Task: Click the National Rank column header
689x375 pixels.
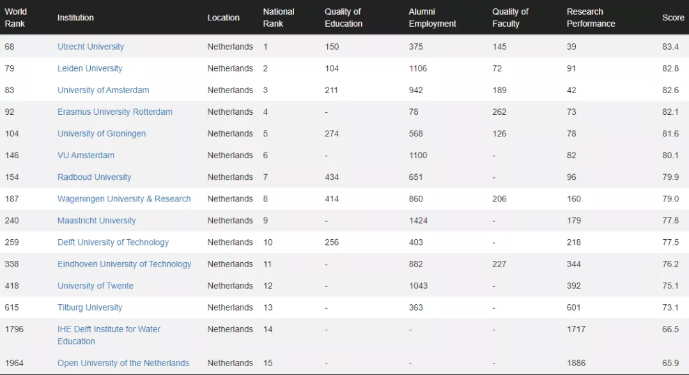Action: point(279,18)
